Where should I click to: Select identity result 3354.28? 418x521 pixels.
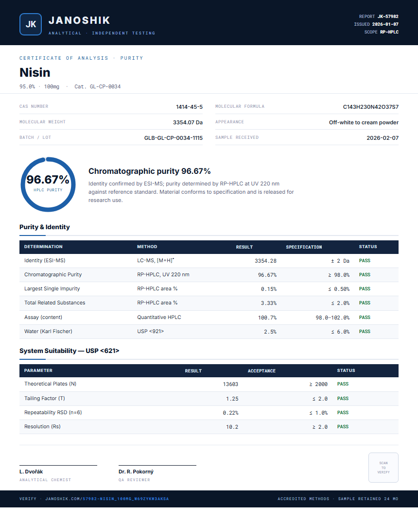(x=265, y=261)
